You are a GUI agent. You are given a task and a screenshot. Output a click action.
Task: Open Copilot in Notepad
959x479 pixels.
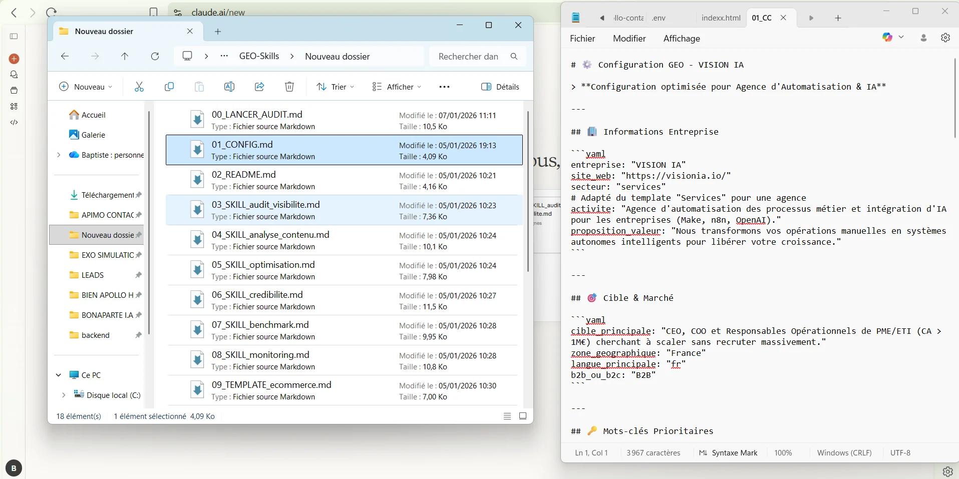click(887, 37)
